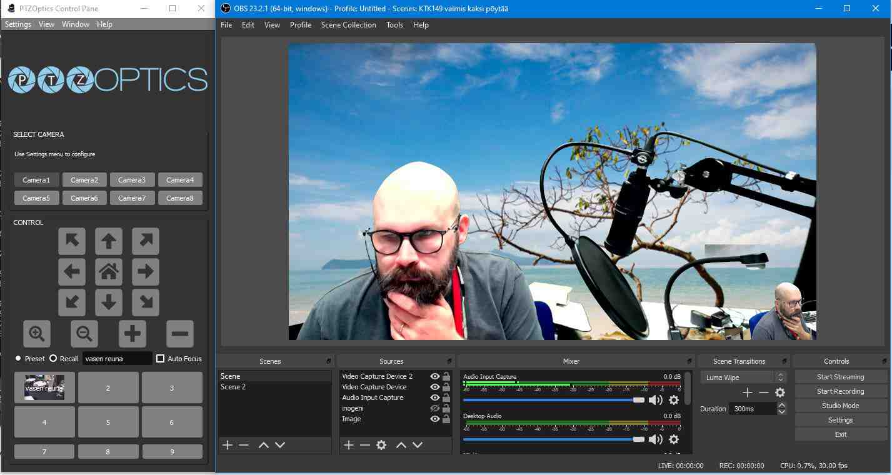This screenshot has height=475, width=892.
Task: Click Start Streaming button
Action: [841, 377]
